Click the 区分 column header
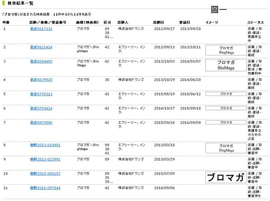Screen dimensions: 270x201 tap(107, 23)
